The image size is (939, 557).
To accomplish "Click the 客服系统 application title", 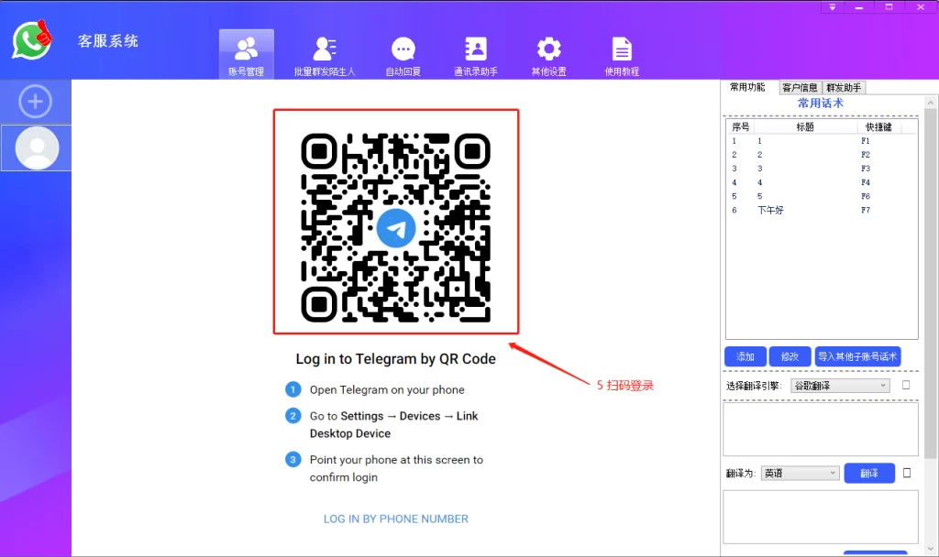I will click(108, 41).
